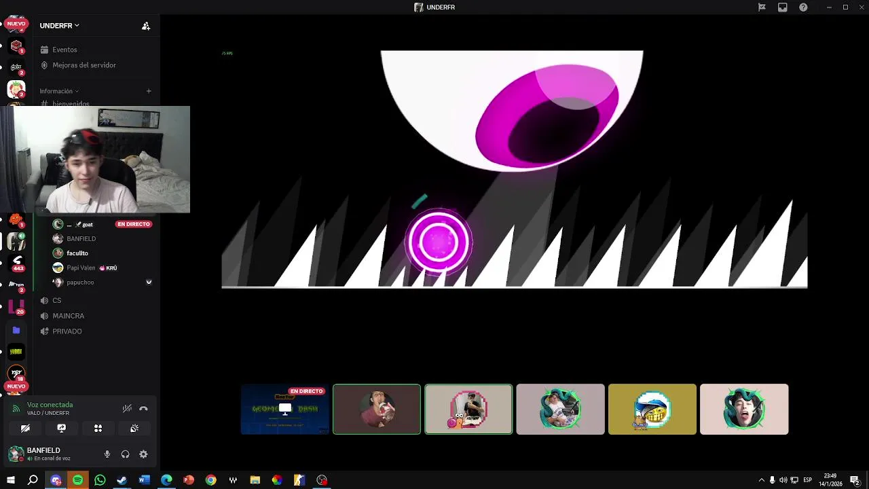Click the Voz conectada status text
Viewport: 869px width, 489px height.
coord(50,405)
